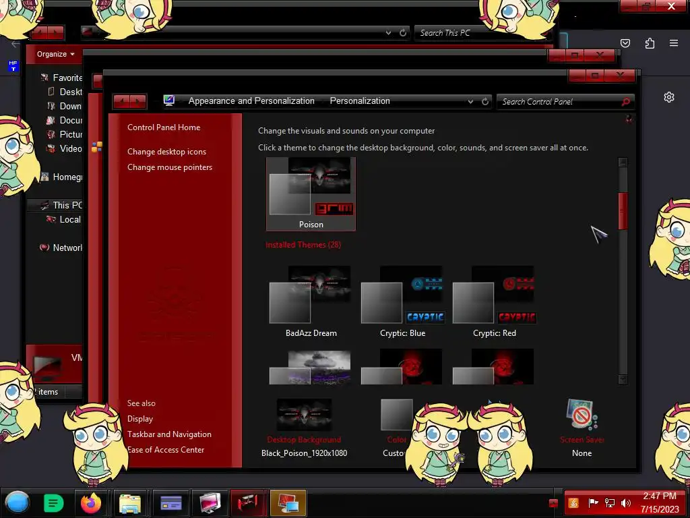Open File Explorer from the taskbar
This screenshot has height=518, width=690.
click(x=130, y=503)
